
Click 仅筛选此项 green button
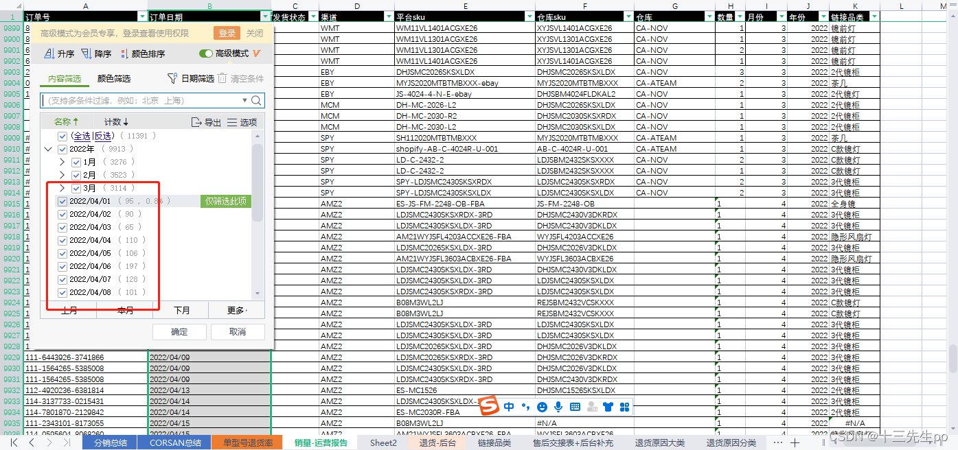(x=226, y=201)
